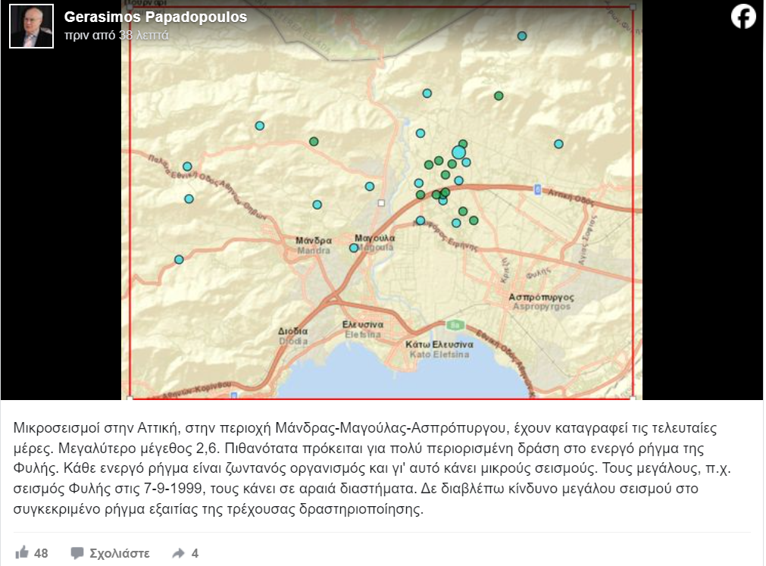
Task: Select the largest cyan earthquake marker
Action: coord(458,152)
